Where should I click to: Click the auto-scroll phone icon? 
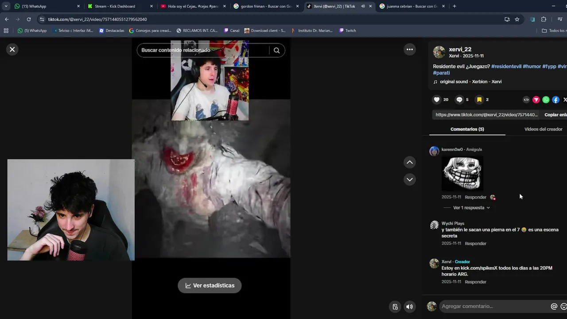395,307
